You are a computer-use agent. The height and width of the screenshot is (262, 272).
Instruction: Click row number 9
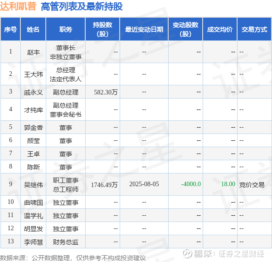coord(10,184)
